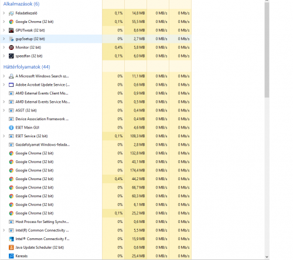The width and height of the screenshot is (293, 260).
Task: Click the Microsoft Windows Search icon
Action: [11, 76]
